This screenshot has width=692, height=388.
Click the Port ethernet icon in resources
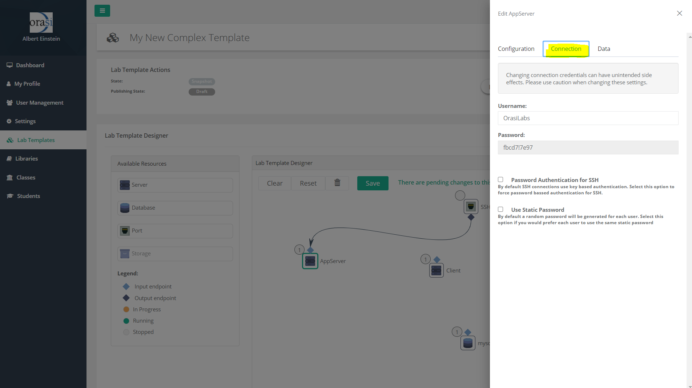[125, 231]
